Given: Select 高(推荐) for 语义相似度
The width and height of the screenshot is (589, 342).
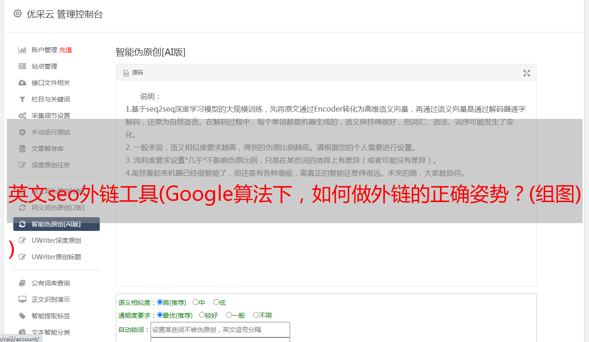Looking at the screenshot, I should [x=160, y=302].
